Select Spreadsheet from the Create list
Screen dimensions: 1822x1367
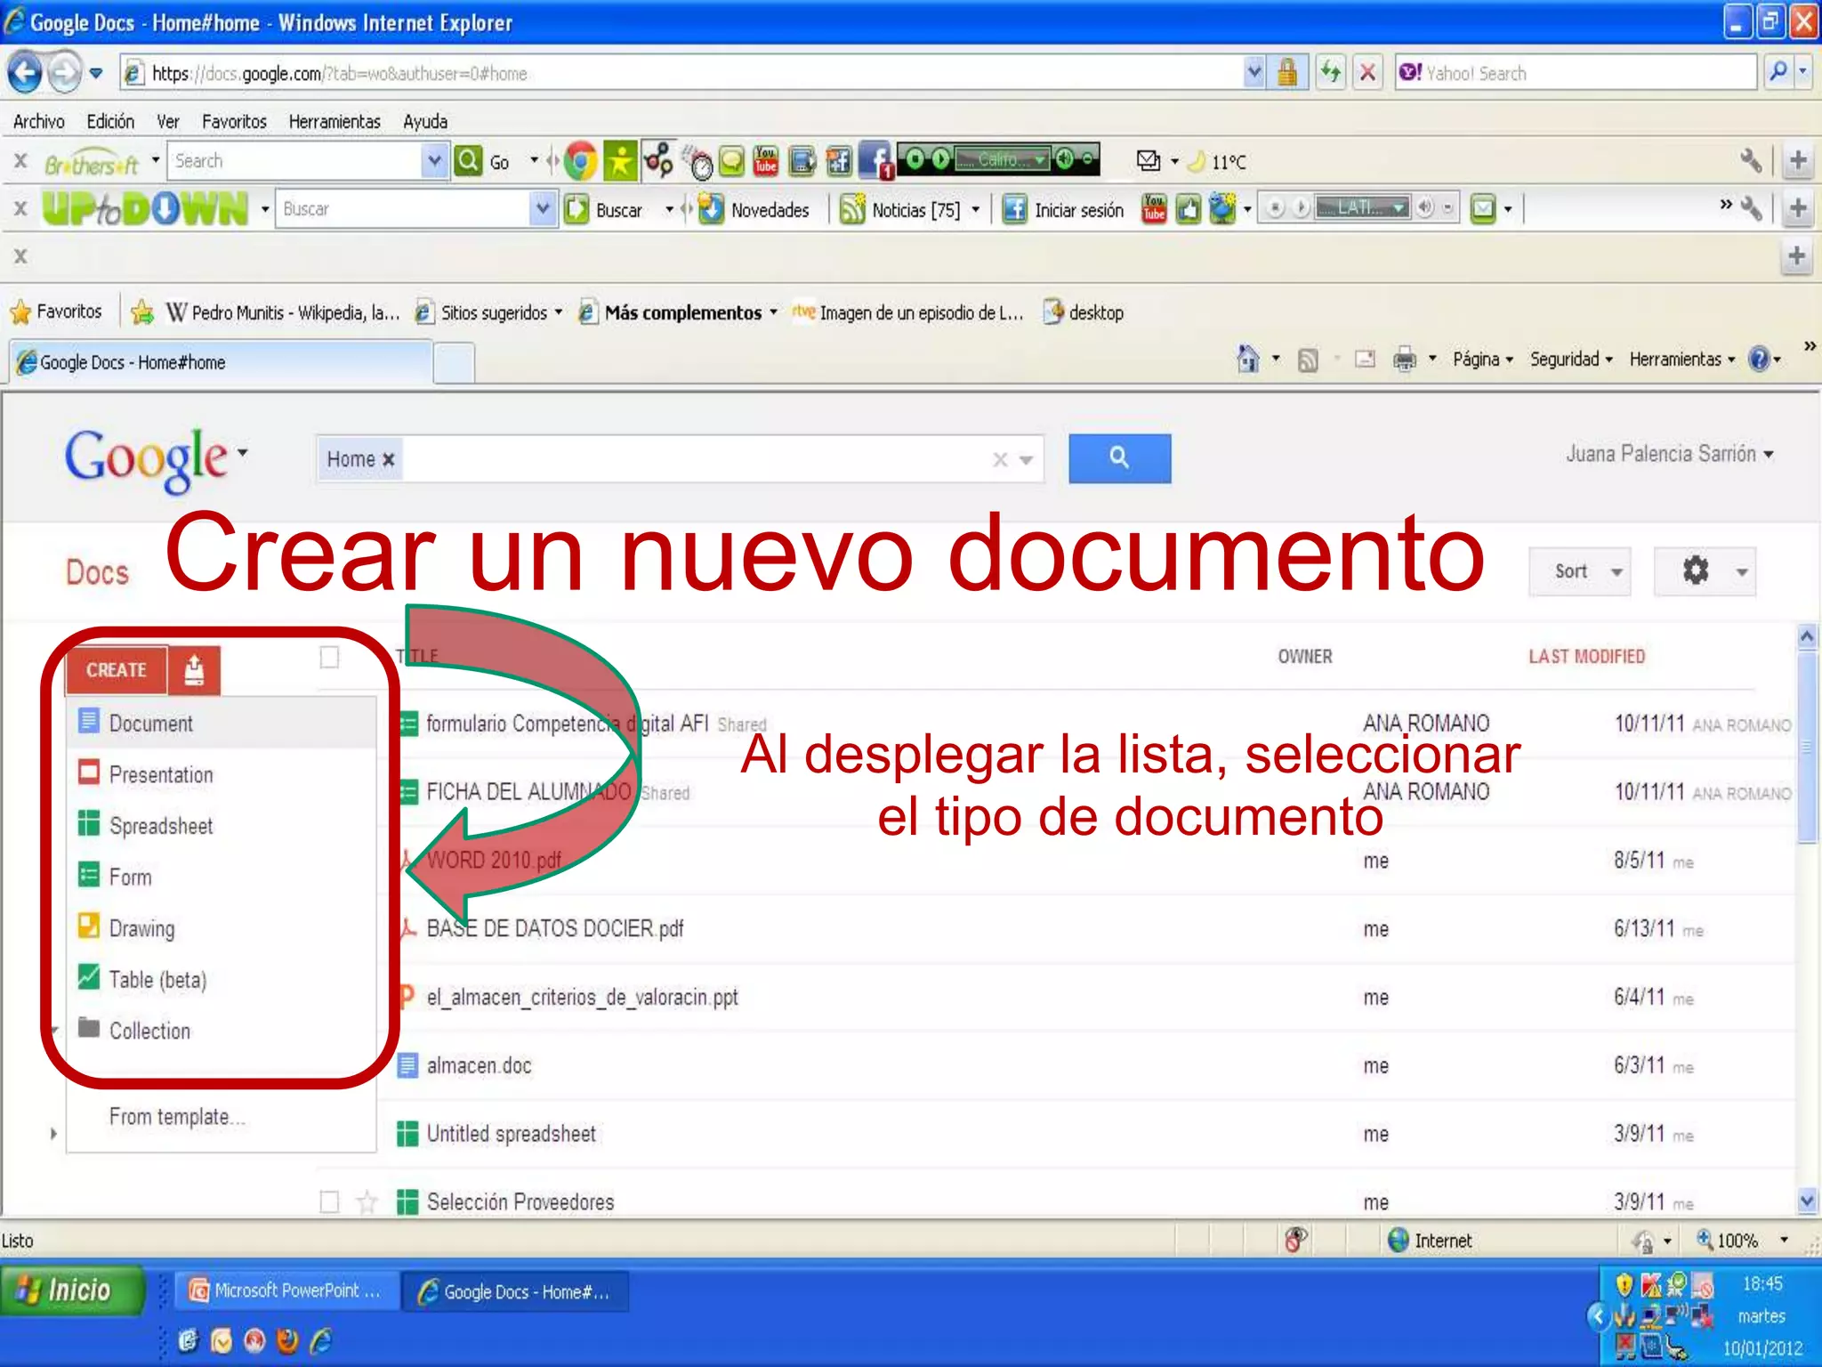coord(222,826)
